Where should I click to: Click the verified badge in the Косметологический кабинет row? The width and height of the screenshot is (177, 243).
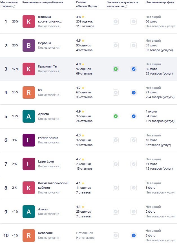(134, 188)
